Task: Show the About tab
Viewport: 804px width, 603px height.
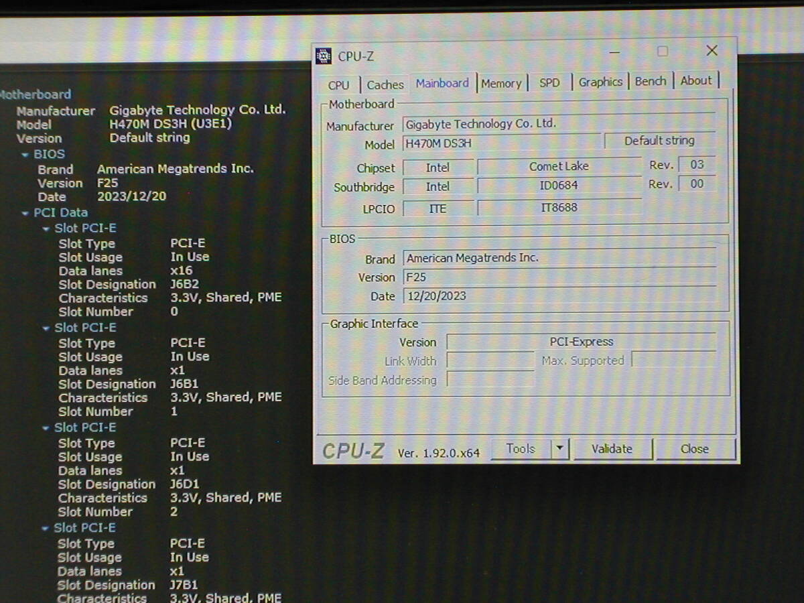Action: (x=696, y=80)
